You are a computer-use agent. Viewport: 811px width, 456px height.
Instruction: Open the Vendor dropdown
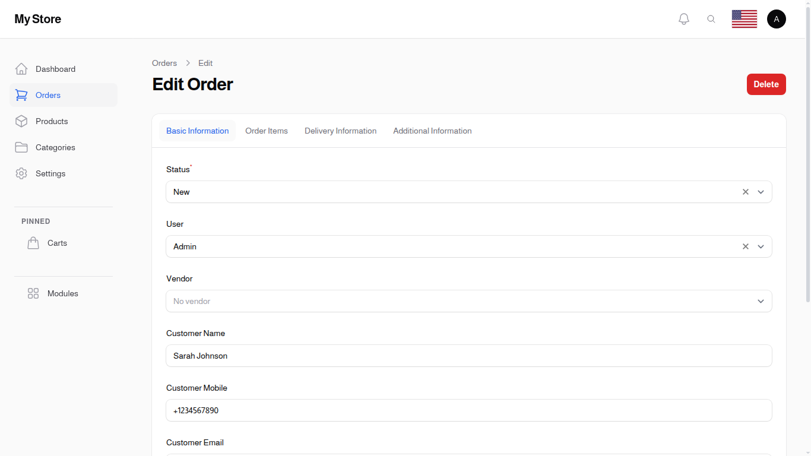pyautogui.click(x=761, y=301)
